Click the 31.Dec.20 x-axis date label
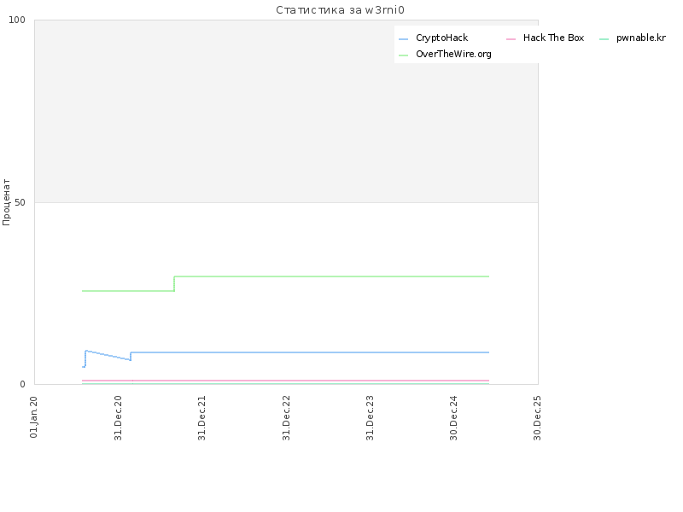The height and width of the screenshot is (512, 683). tap(118, 418)
